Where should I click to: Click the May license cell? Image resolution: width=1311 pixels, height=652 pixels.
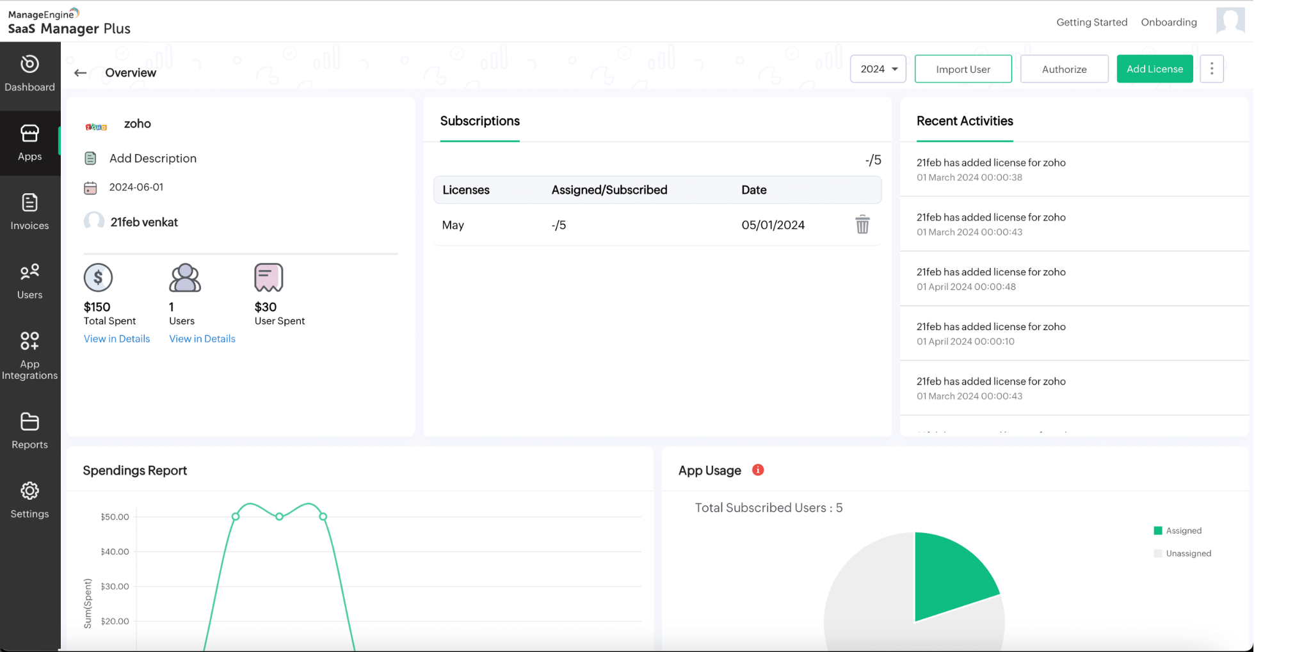pos(453,225)
